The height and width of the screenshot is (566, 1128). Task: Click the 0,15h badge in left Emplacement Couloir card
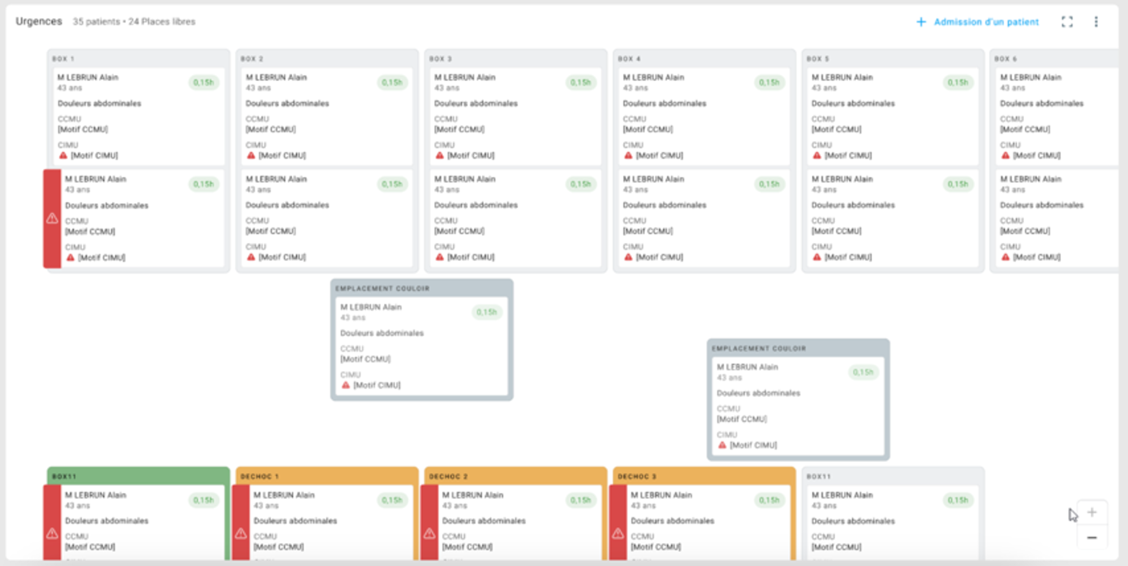click(x=487, y=312)
